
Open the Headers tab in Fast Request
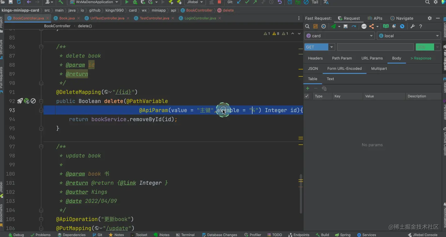[x=315, y=58]
